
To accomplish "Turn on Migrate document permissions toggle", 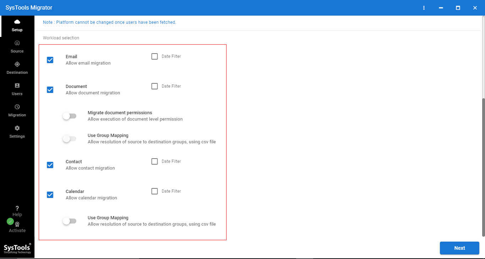I will tap(70, 116).
